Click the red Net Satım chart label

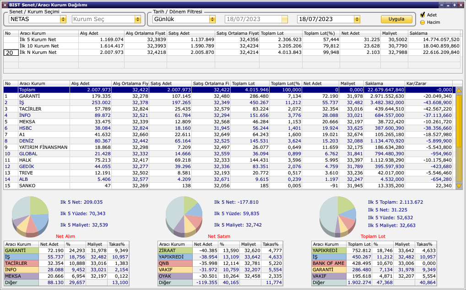(x=219, y=236)
